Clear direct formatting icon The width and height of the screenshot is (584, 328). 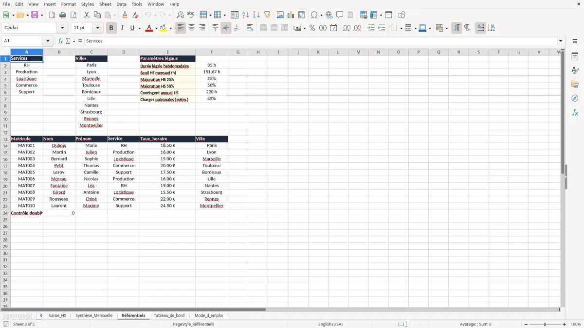point(136,15)
